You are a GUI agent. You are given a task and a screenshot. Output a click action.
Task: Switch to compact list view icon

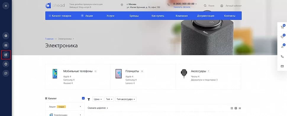click(x=240, y=108)
